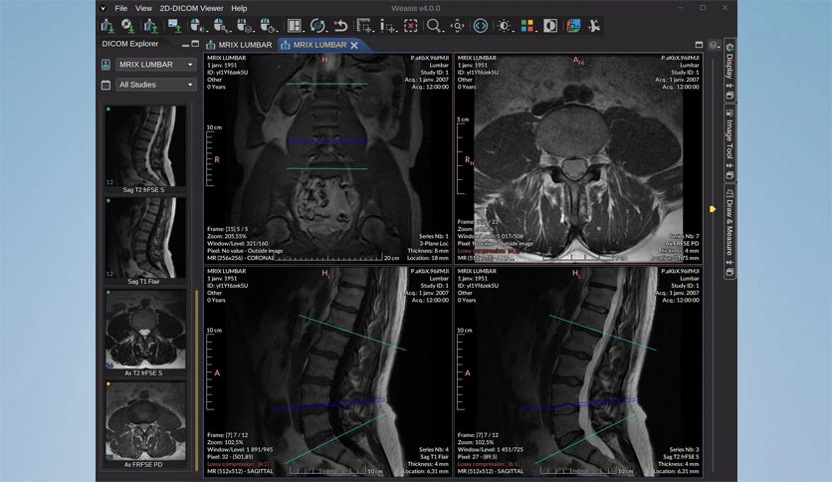Open the main menu arrow beside File
The image size is (832, 482).
(x=104, y=8)
